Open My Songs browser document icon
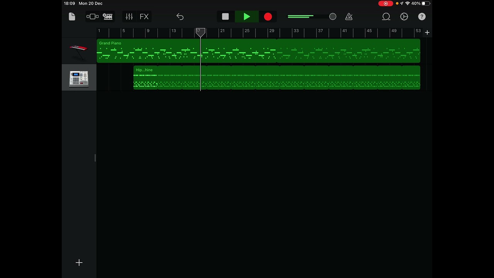Screen dimensions: 494x278 [72, 17]
